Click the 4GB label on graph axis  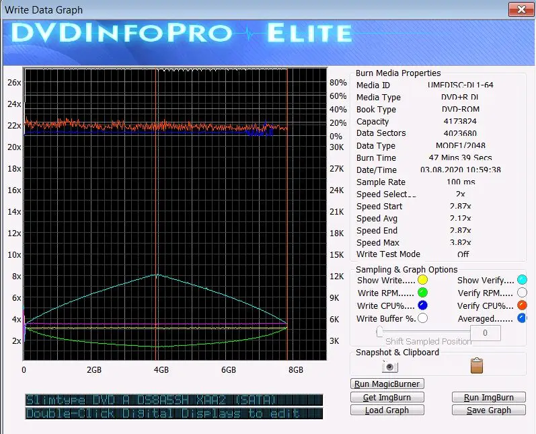[161, 369]
